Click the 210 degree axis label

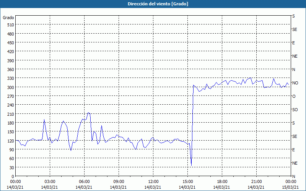click(x=11, y=114)
